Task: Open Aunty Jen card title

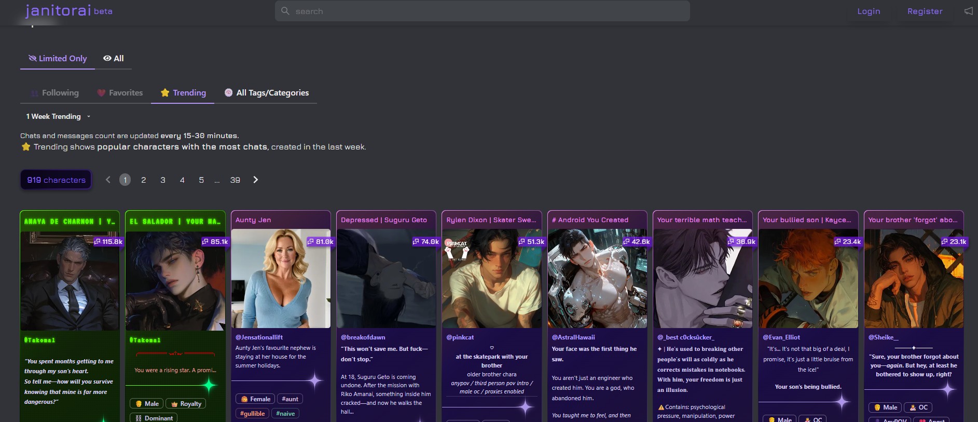Action: coord(253,220)
